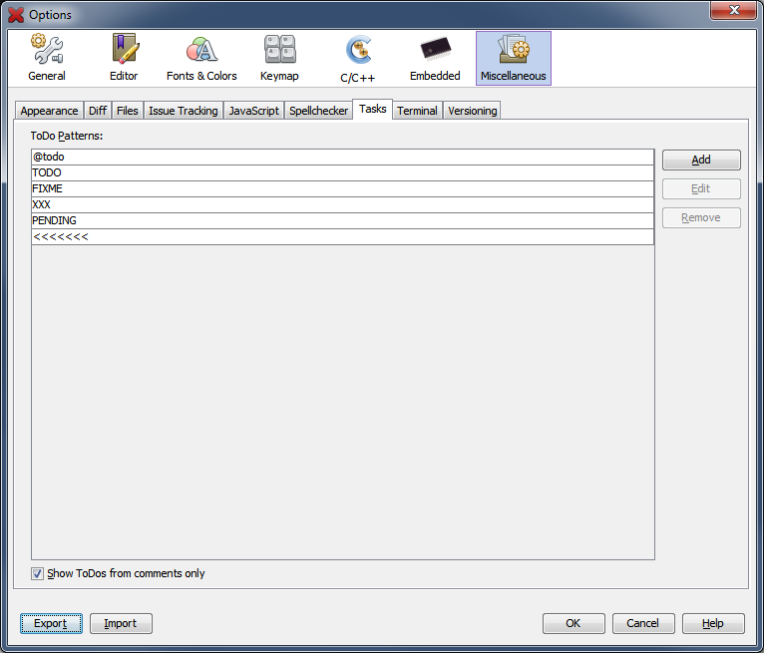Open the Editor options category
Image resolution: width=764 pixels, height=653 pixels.
124,58
